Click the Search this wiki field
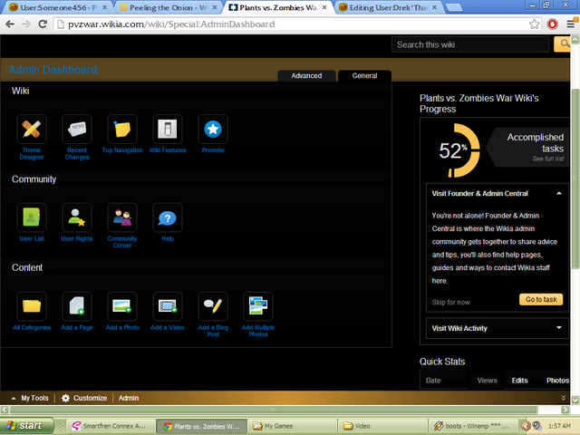580x435 pixels. 470,44
